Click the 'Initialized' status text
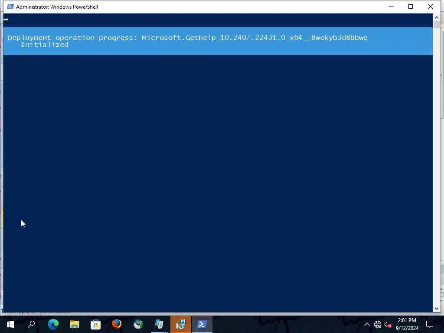Screen dimensions: 444x333 [45, 45]
